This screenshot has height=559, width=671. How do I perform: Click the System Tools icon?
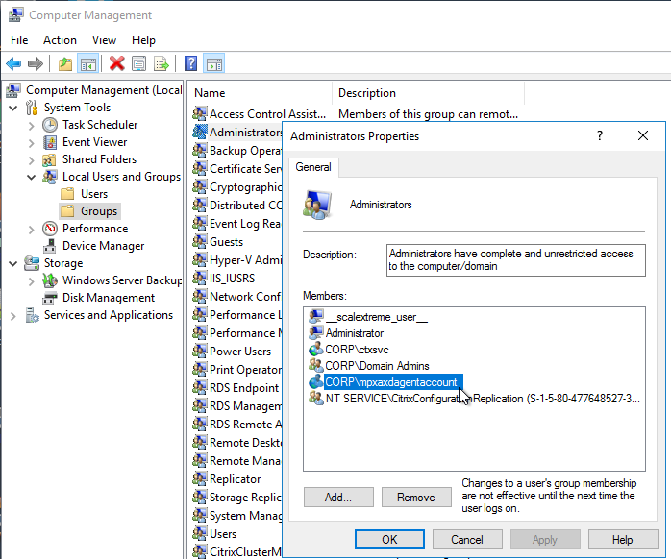(x=32, y=108)
